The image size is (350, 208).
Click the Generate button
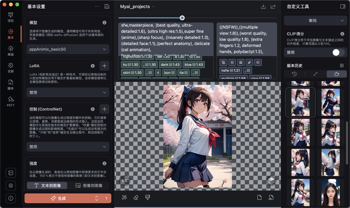pyautogui.click(x=58, y=198)
